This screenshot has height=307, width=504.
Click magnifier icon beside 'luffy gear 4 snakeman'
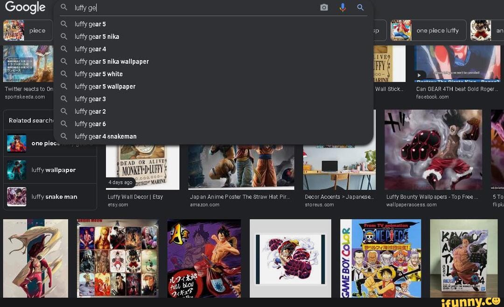(x=64, y=136)
